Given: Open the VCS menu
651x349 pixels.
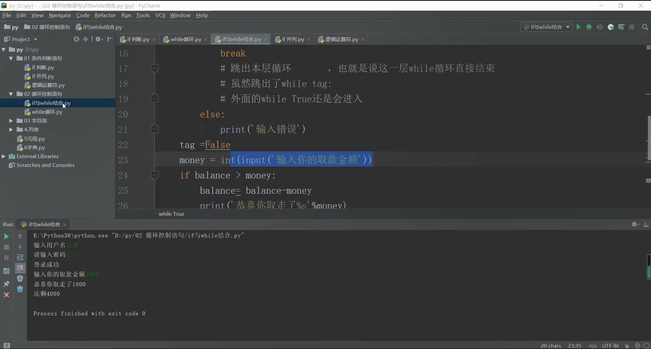Looking at the screenshot, I should coord(160,15).
